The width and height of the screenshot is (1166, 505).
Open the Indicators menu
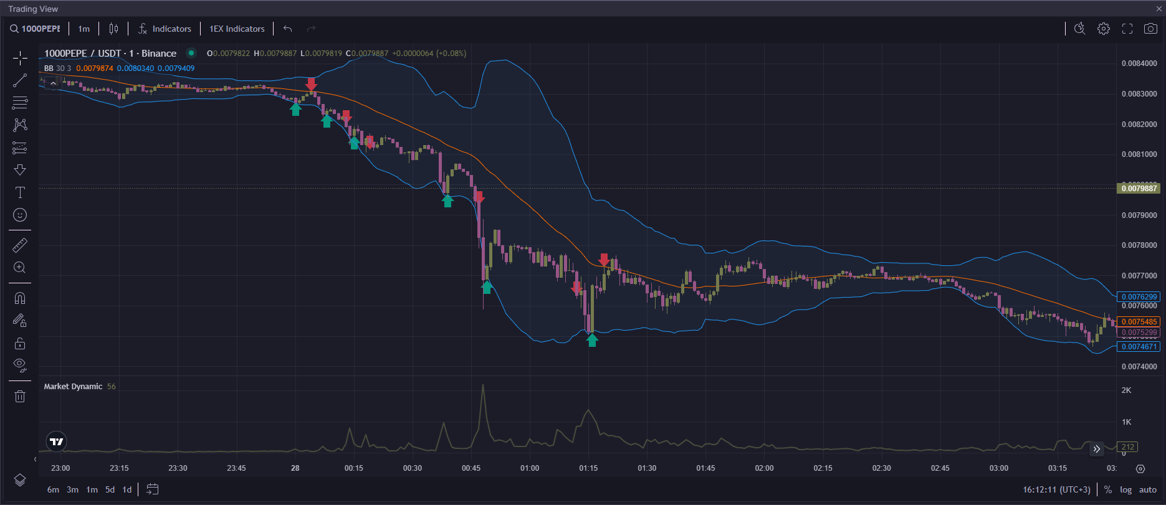click(x=165, y=29)
